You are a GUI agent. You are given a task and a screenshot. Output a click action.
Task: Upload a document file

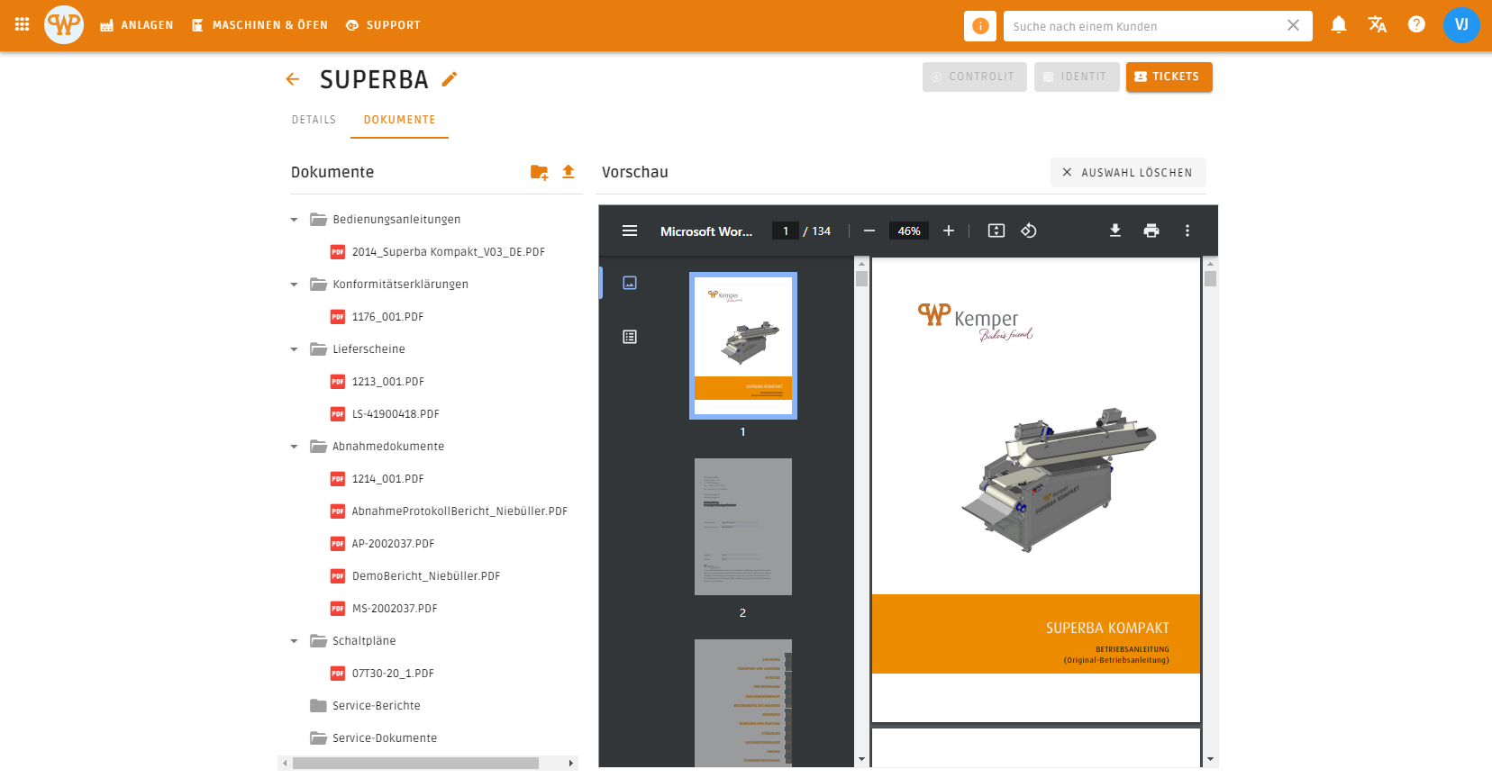pyautogui.click(x=569, y=172)
